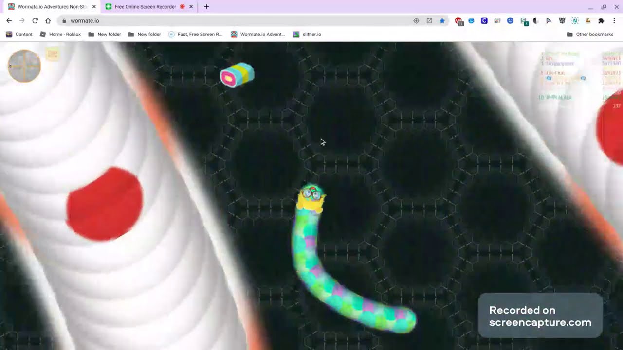Open the Other bookmarks folder

(x=590, y=35)
